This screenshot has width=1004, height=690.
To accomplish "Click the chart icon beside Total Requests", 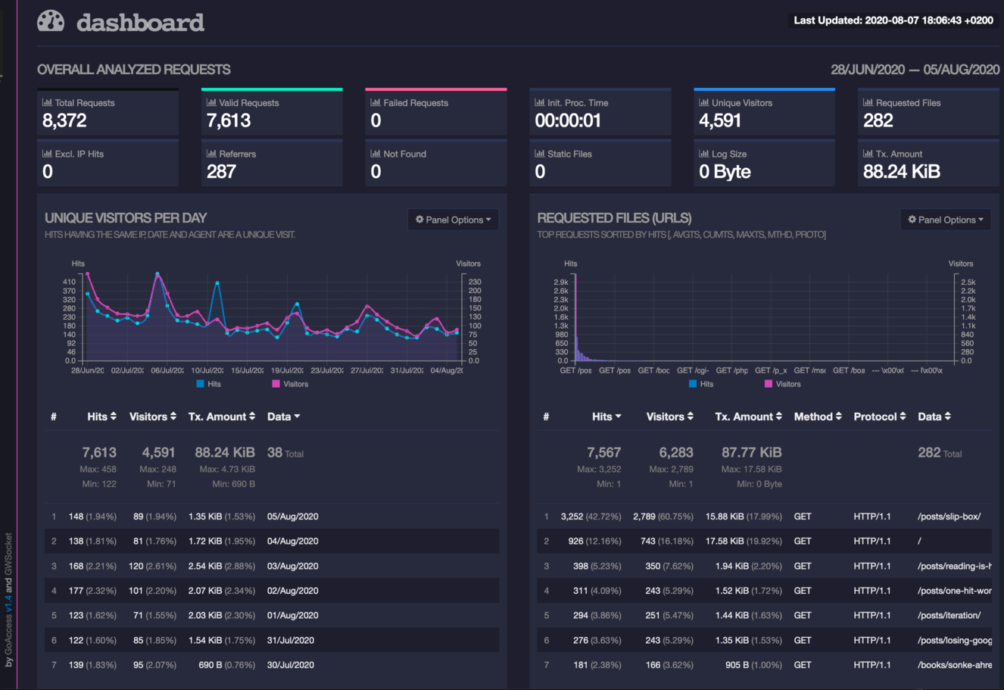I will point(47,102).
